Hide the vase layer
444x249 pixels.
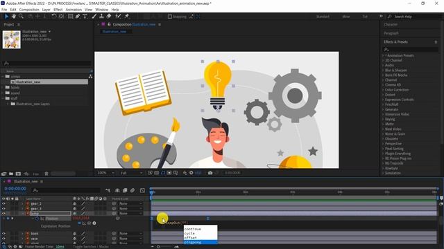pyautogui.click(x=3, y=239)
